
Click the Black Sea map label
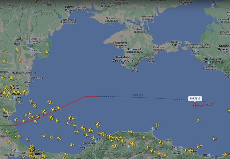(x=138, y=95)
